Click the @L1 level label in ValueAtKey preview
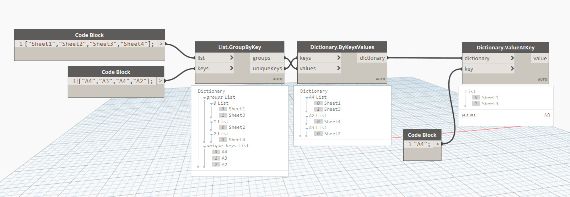Image resolution: width=570 pixels, height=197 pixels. (x=473, y=115)
